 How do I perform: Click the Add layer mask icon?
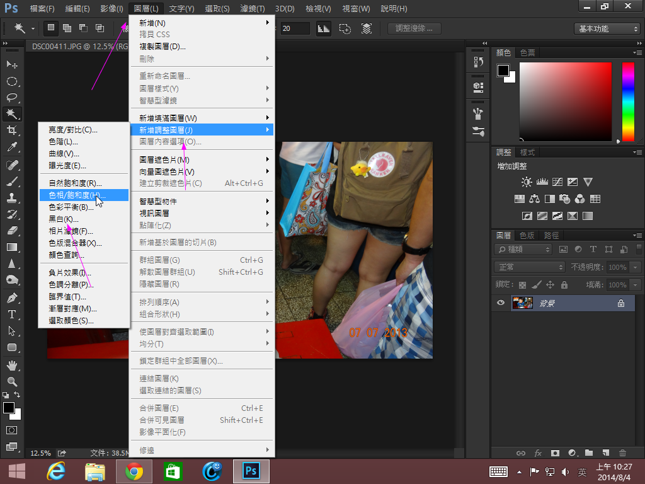(x=555, y=452)
